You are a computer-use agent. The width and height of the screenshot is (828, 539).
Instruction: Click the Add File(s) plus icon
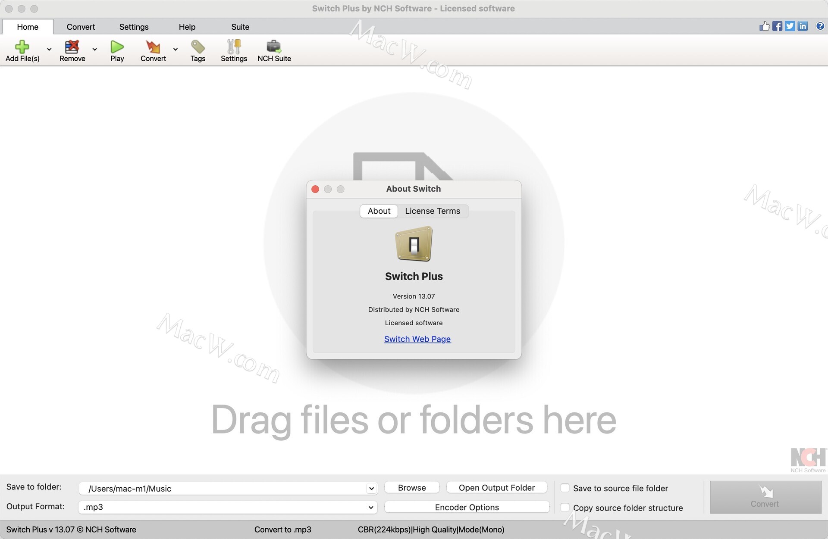tap(22, 47)
